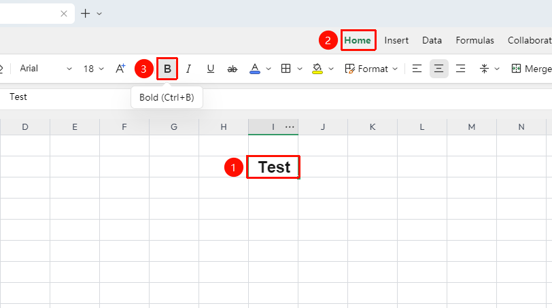Select column H header
This screenshot has width=552, height=308.
[x=224, y=127]
